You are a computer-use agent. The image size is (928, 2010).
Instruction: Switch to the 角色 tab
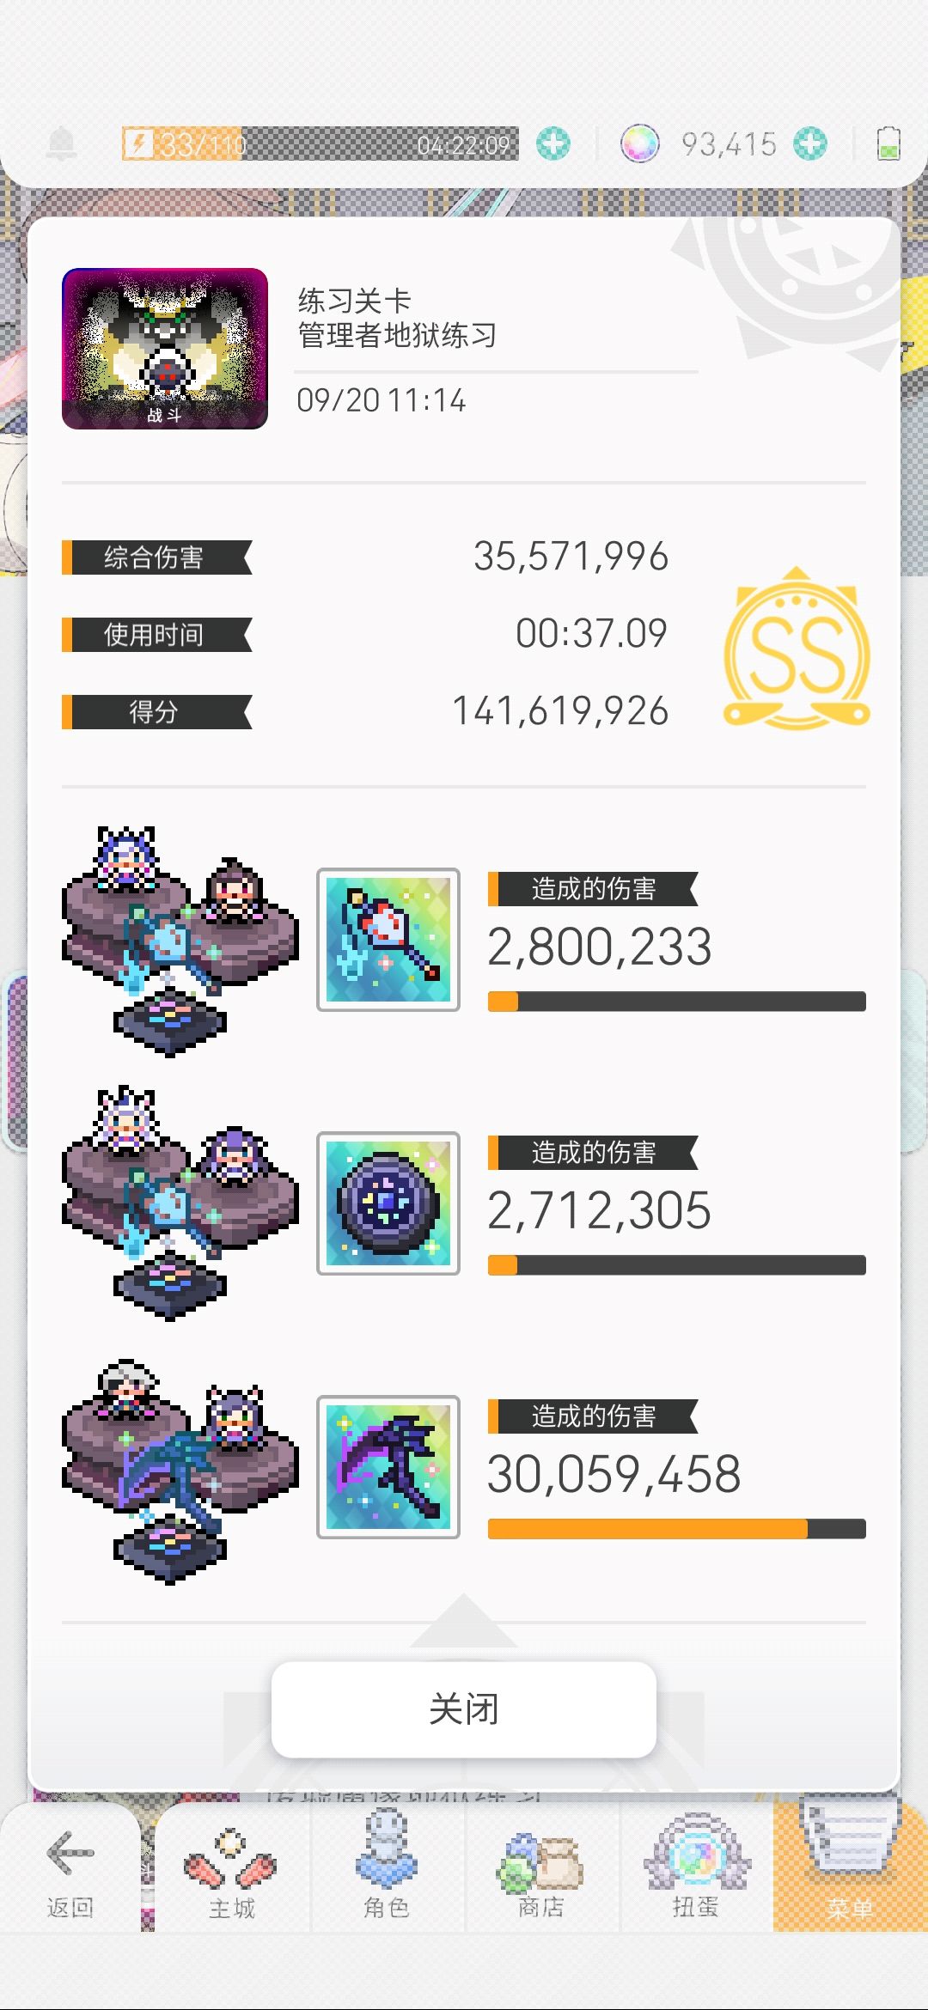pos(387,1873)
